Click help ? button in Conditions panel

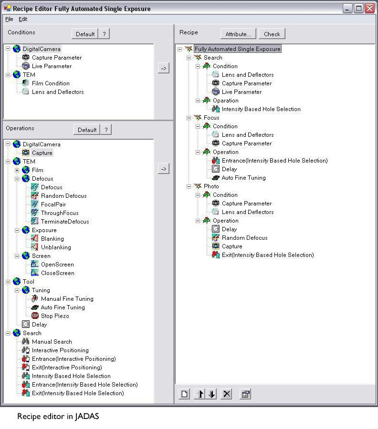(105, 34)
